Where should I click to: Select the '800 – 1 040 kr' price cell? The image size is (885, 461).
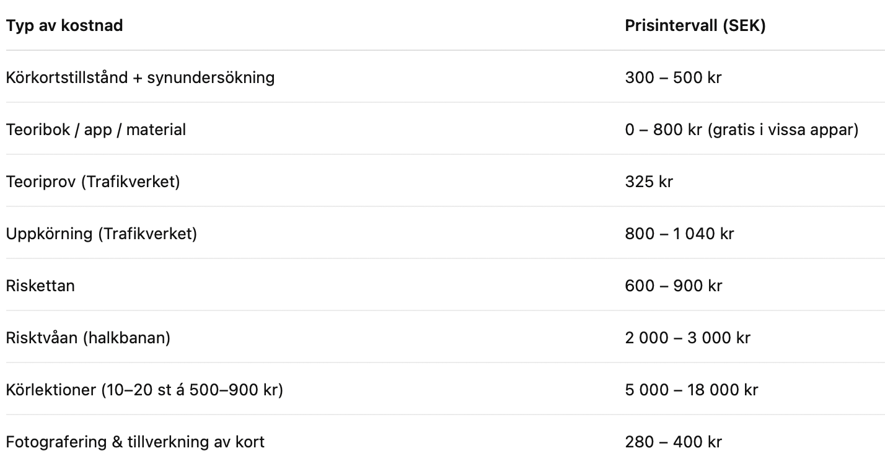point(680,234)
